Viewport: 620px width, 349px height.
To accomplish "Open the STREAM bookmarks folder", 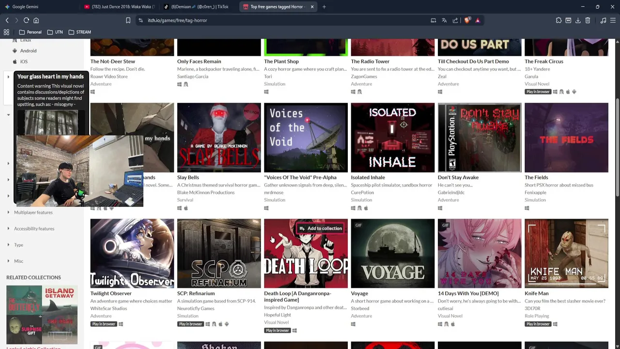I will point(80,32).
